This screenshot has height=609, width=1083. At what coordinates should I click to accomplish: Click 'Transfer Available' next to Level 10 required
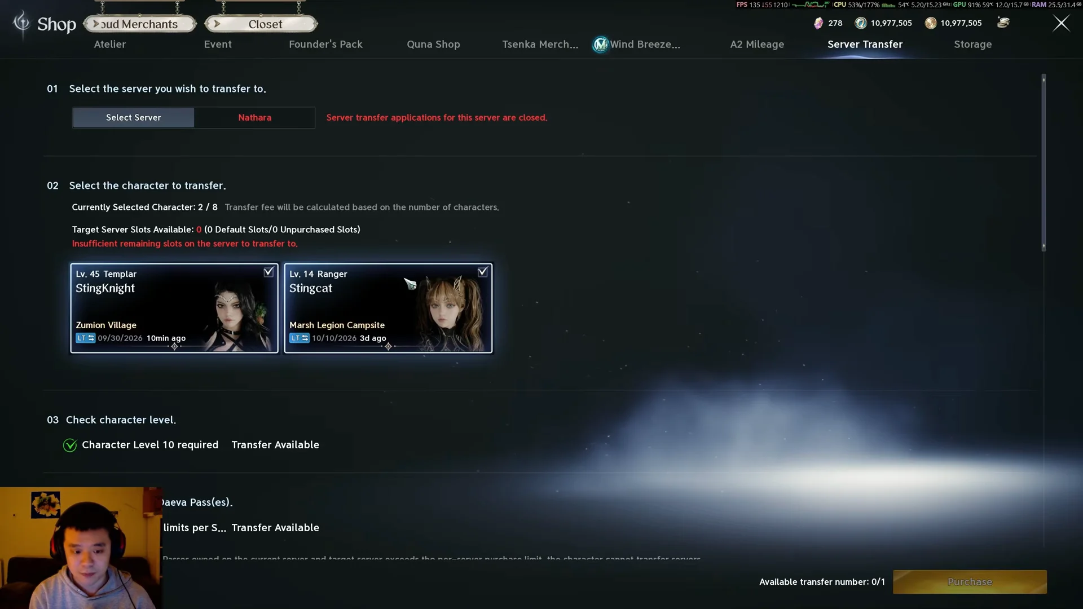point(275,445)
